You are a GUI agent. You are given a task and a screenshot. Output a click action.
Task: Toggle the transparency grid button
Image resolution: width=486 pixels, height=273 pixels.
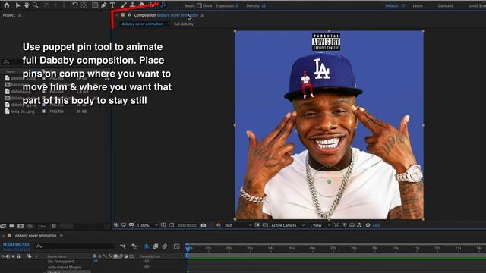pos(265,225)
